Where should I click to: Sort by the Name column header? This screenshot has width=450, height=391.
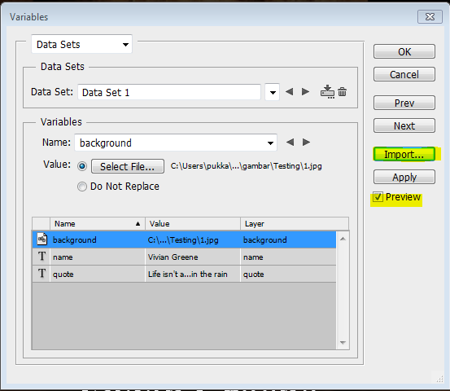coord(98,224)
